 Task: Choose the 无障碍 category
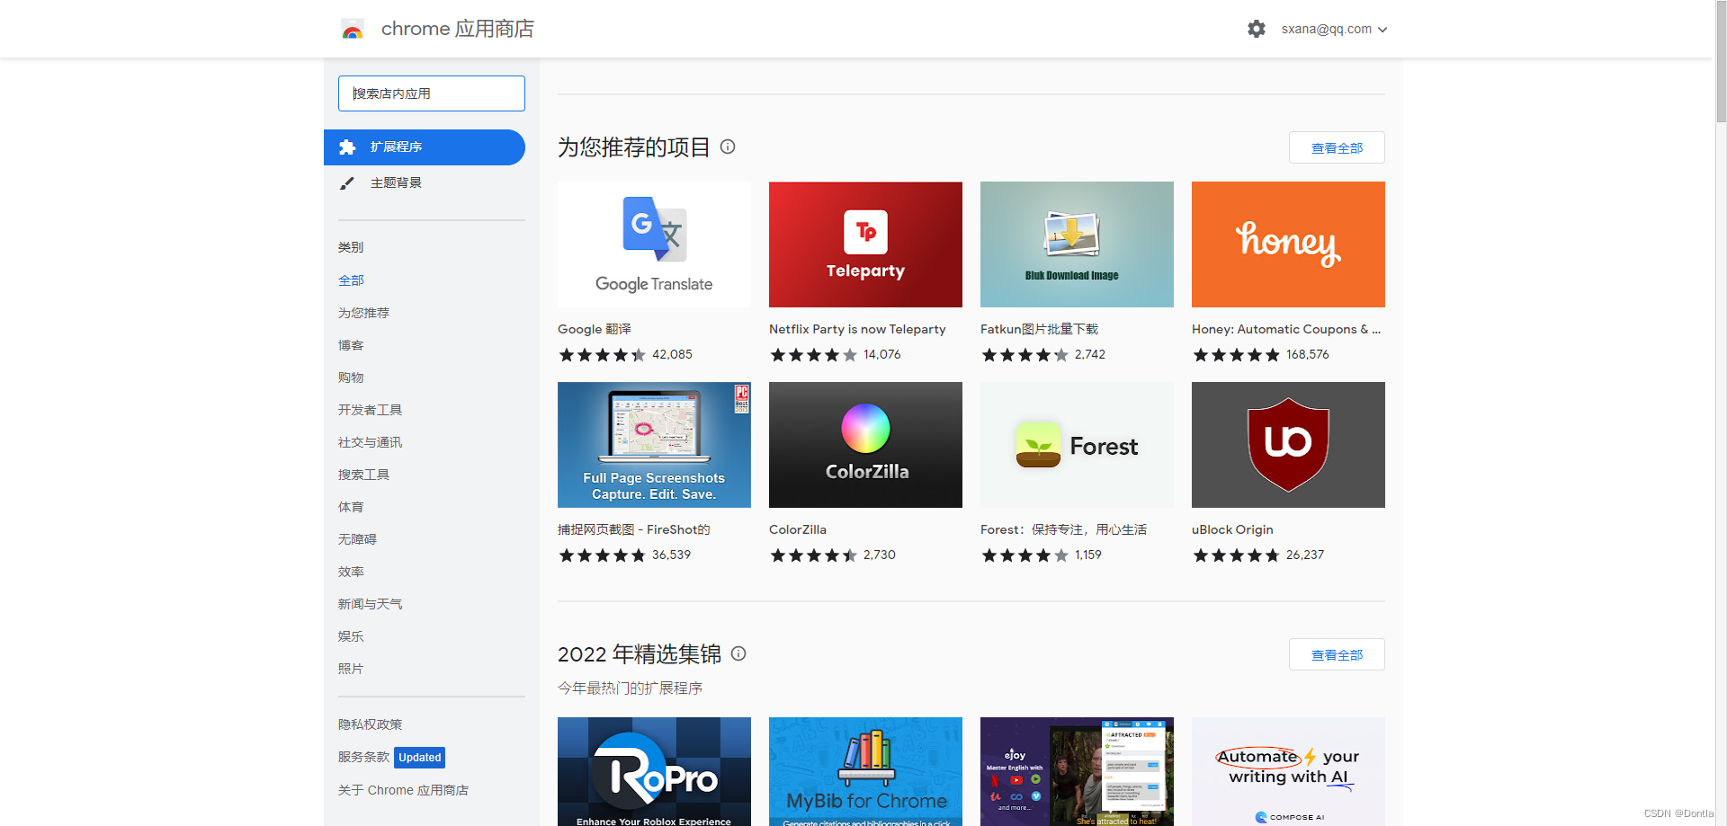point(357,539)
